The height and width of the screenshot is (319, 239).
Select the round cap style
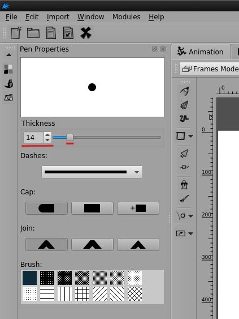click(x=46, y=208)
